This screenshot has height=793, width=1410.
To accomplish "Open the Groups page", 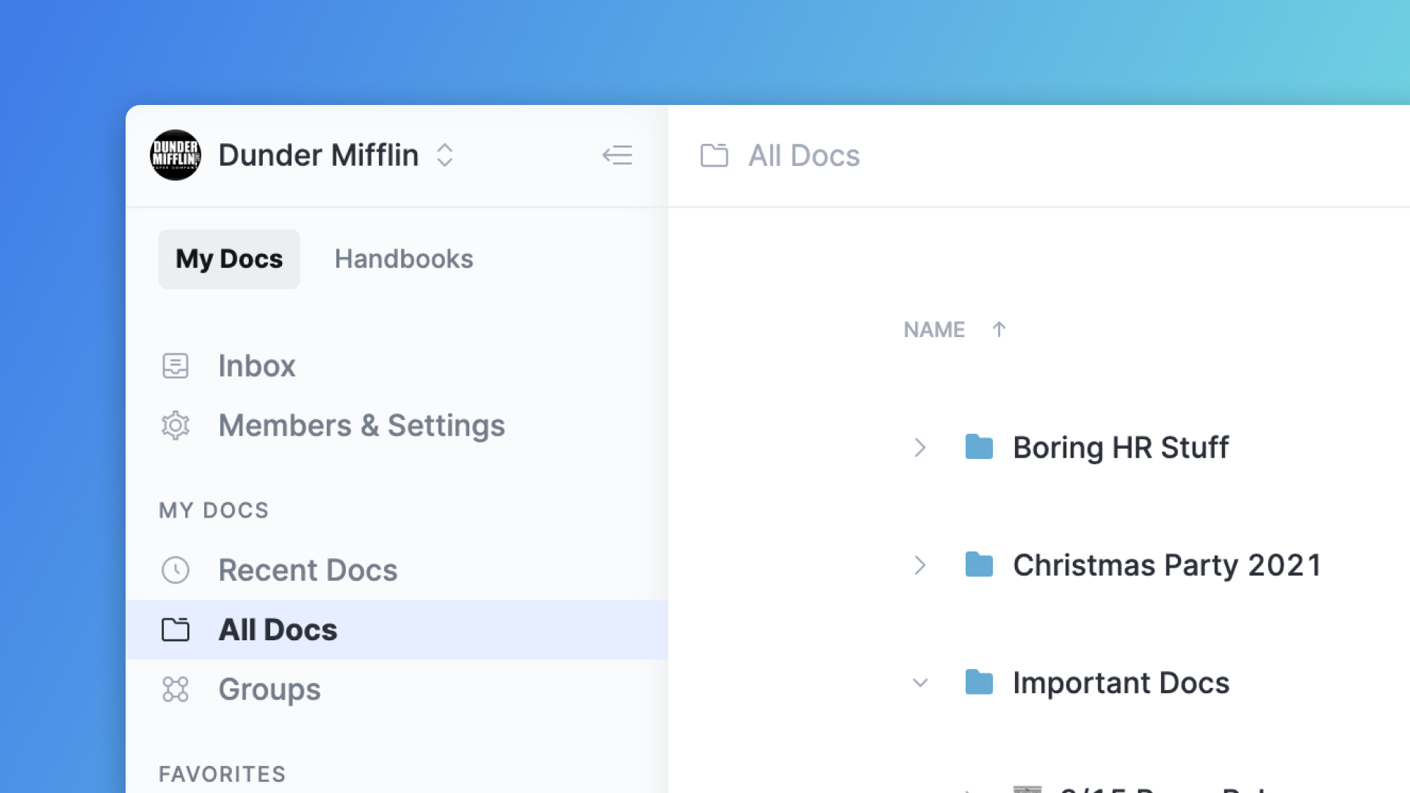I will click(270, 689).
